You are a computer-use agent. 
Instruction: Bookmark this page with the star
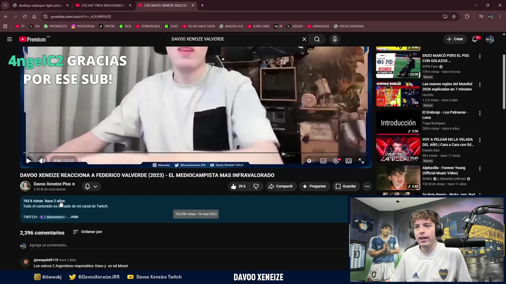tap(454, 17)
